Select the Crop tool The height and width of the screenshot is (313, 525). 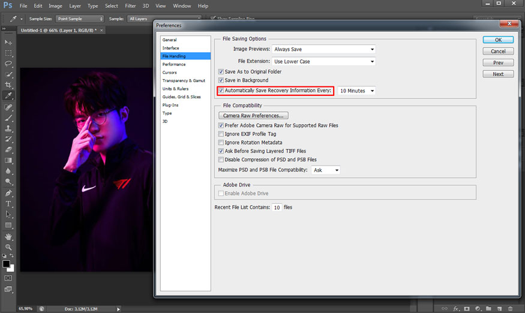pos(8,85)
